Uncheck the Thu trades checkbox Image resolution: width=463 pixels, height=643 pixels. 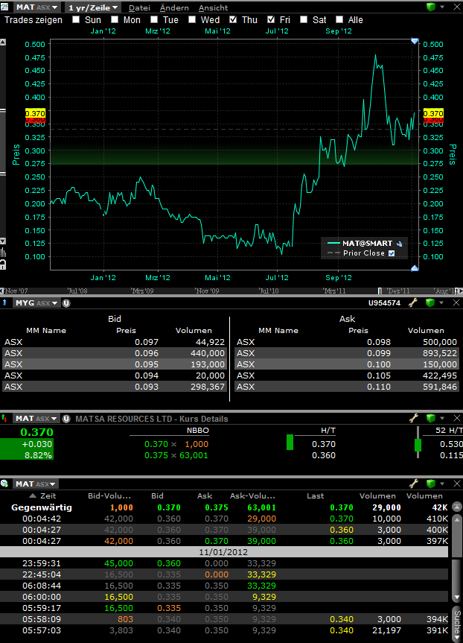click(x=233, y=19)
